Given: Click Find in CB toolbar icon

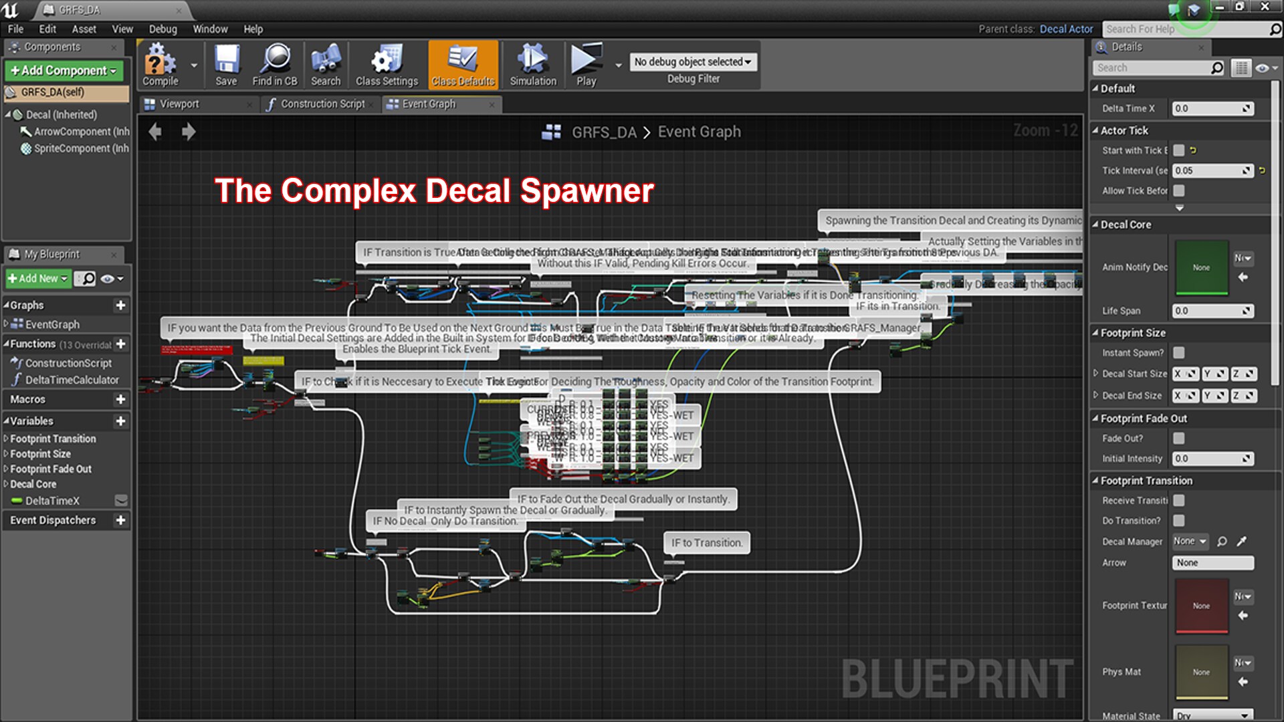Looking at the screenshot, I should tap(275, 65).
